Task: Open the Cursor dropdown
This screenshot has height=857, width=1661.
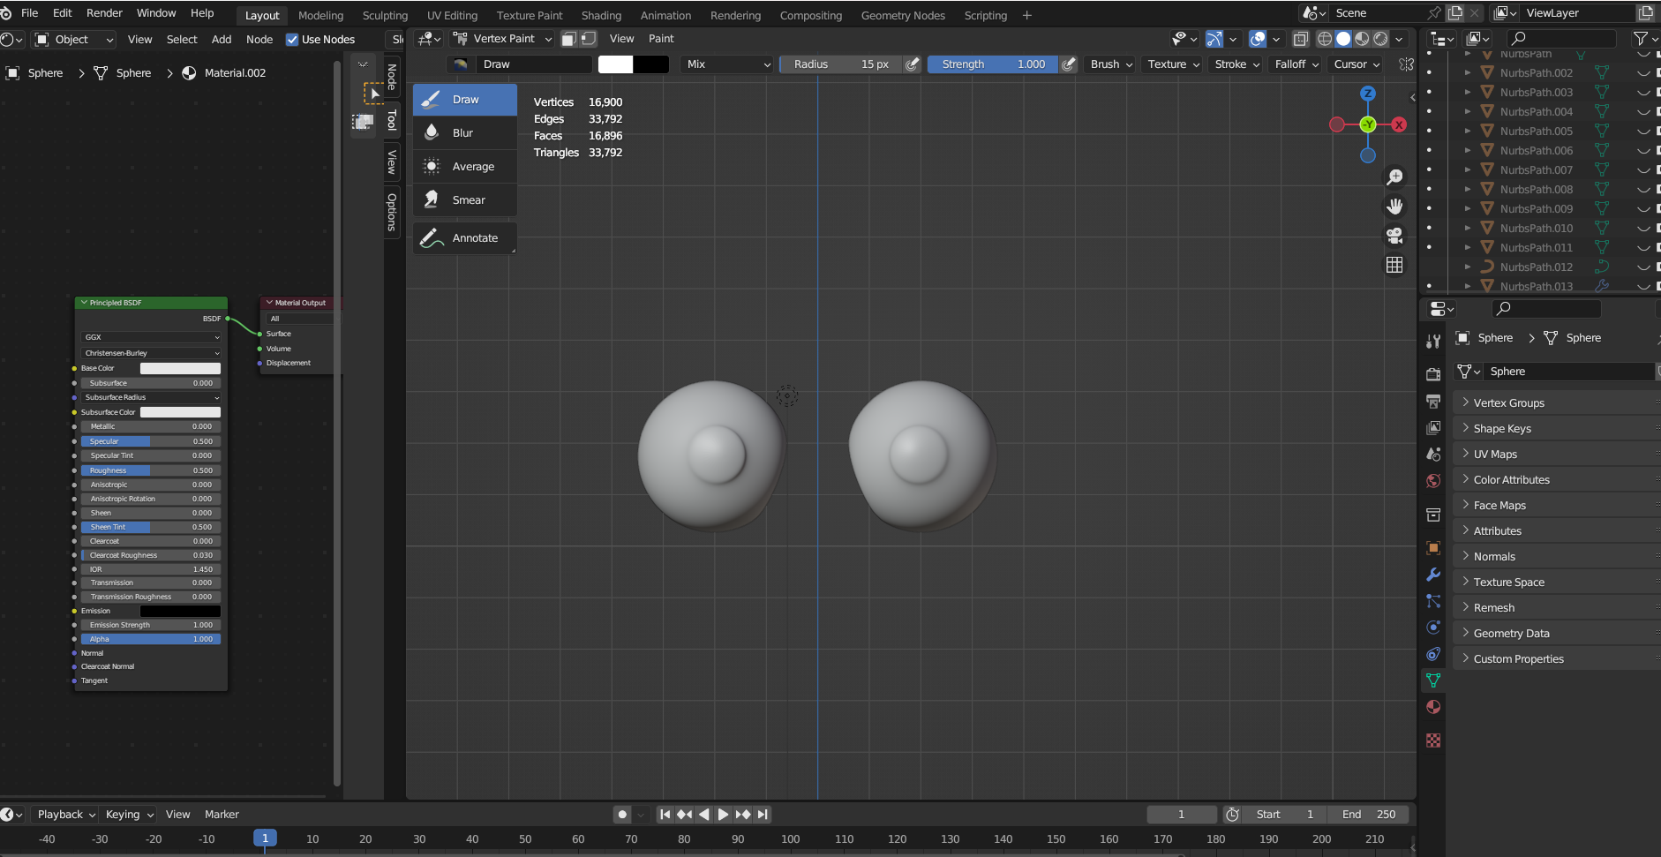Action: click(1357, 64)
